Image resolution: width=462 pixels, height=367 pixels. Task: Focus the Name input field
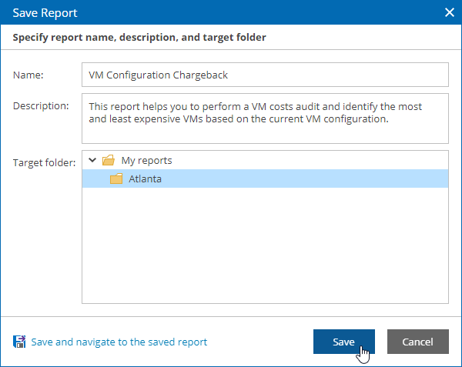265,75
